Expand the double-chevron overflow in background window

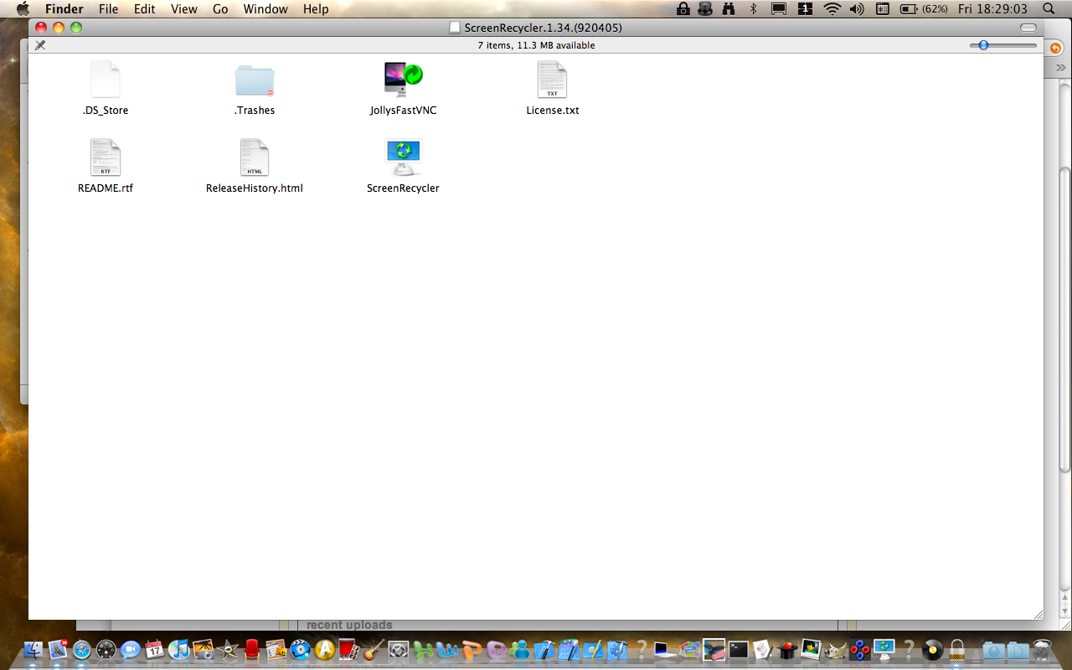pyautogui.click(x=1059, y=68)
